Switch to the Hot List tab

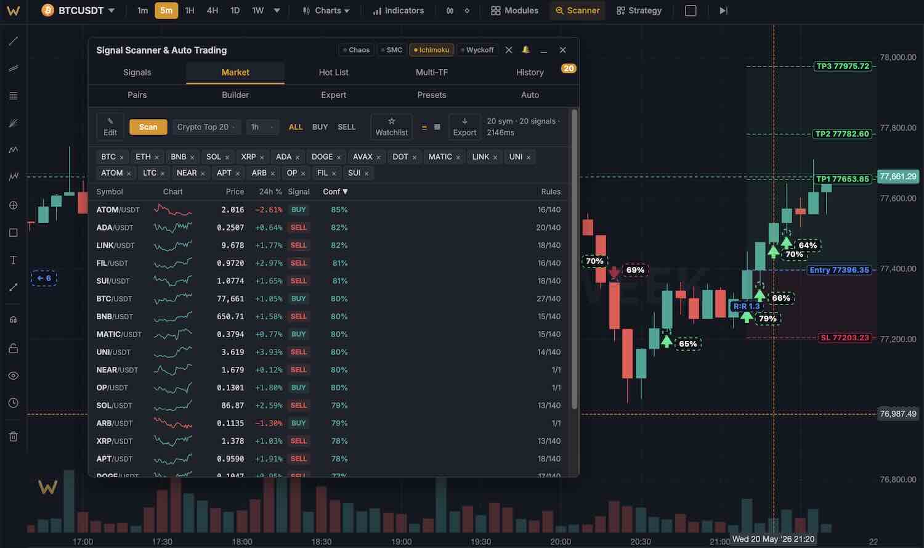[x=333, y=72]
